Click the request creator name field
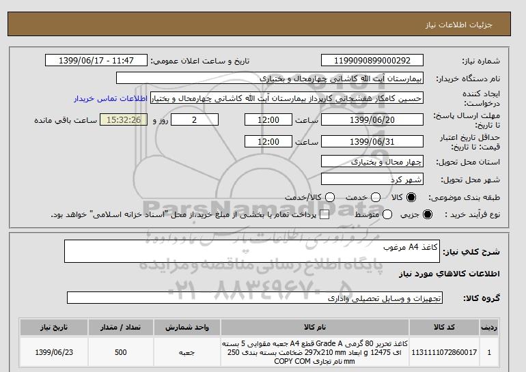Screen dimensions: 526x372 coord(287,98)
